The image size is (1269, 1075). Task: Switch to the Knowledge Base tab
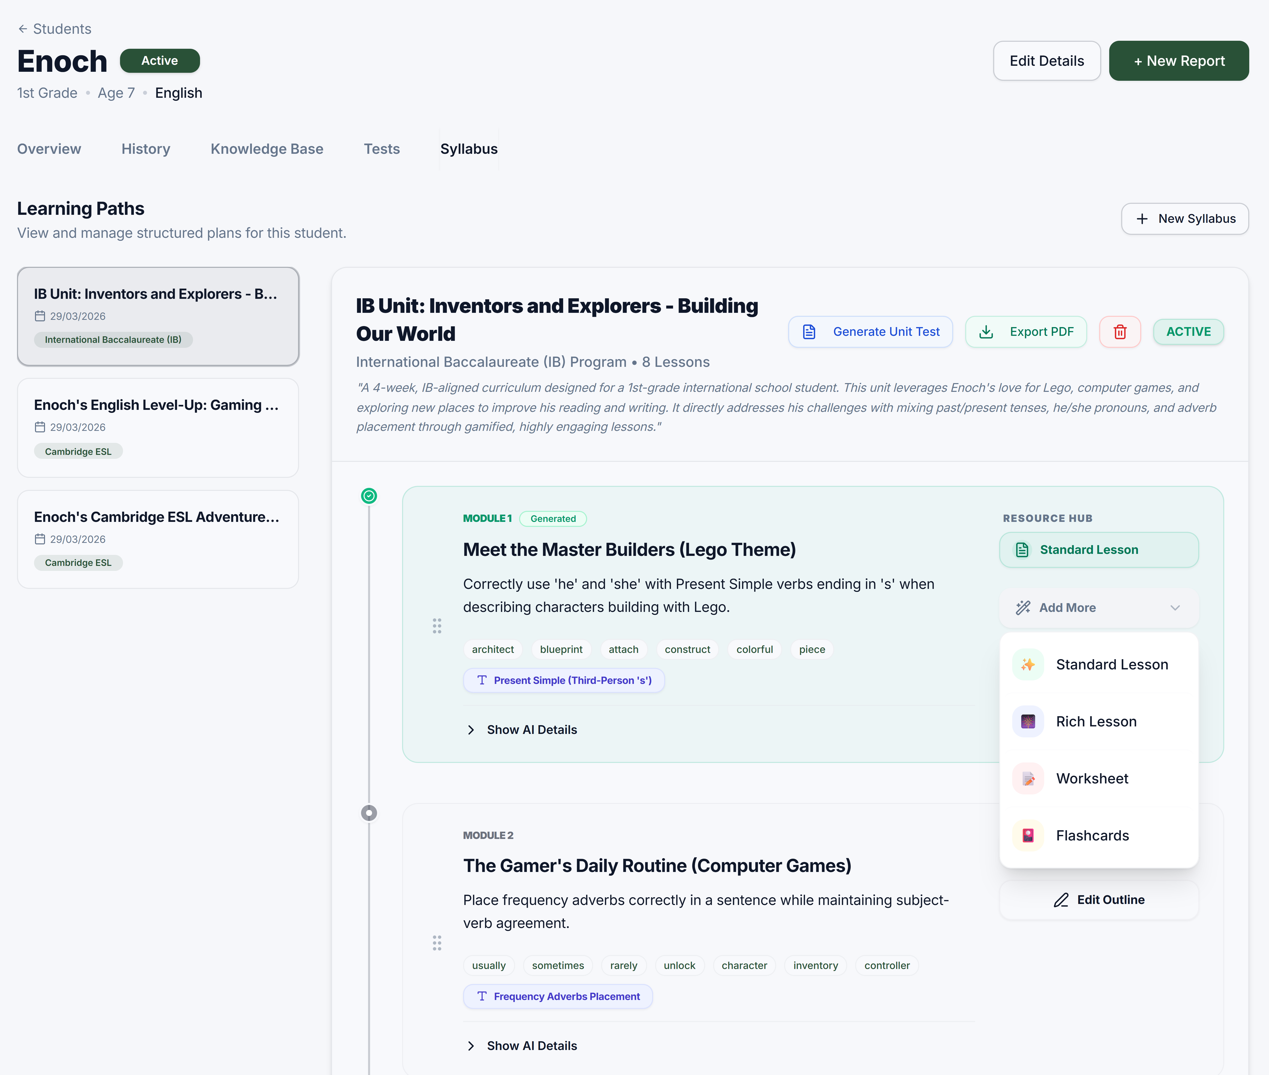pos(267,149)
